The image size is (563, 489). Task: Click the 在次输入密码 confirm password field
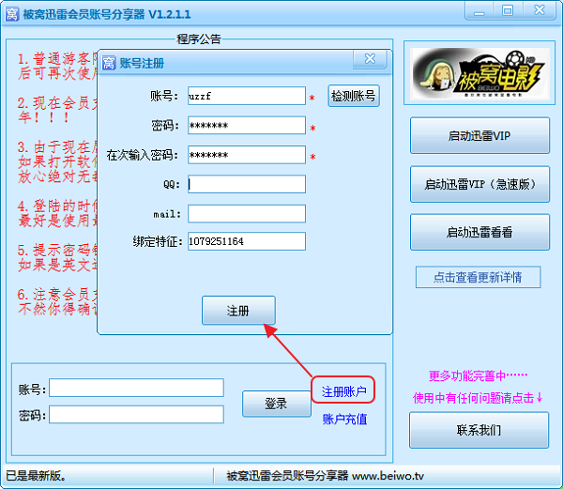[246, 155]
